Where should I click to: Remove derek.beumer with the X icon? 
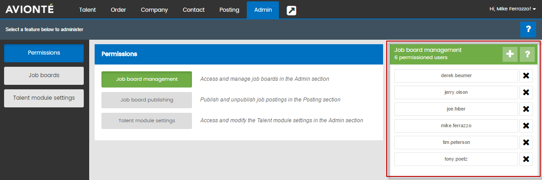coord(526,76)
